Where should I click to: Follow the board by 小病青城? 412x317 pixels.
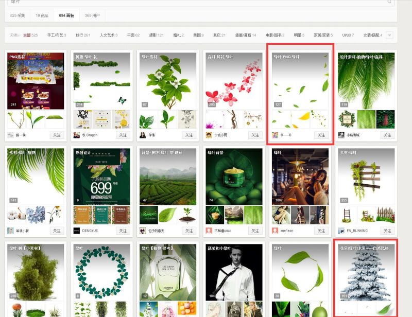click(387, 135)
